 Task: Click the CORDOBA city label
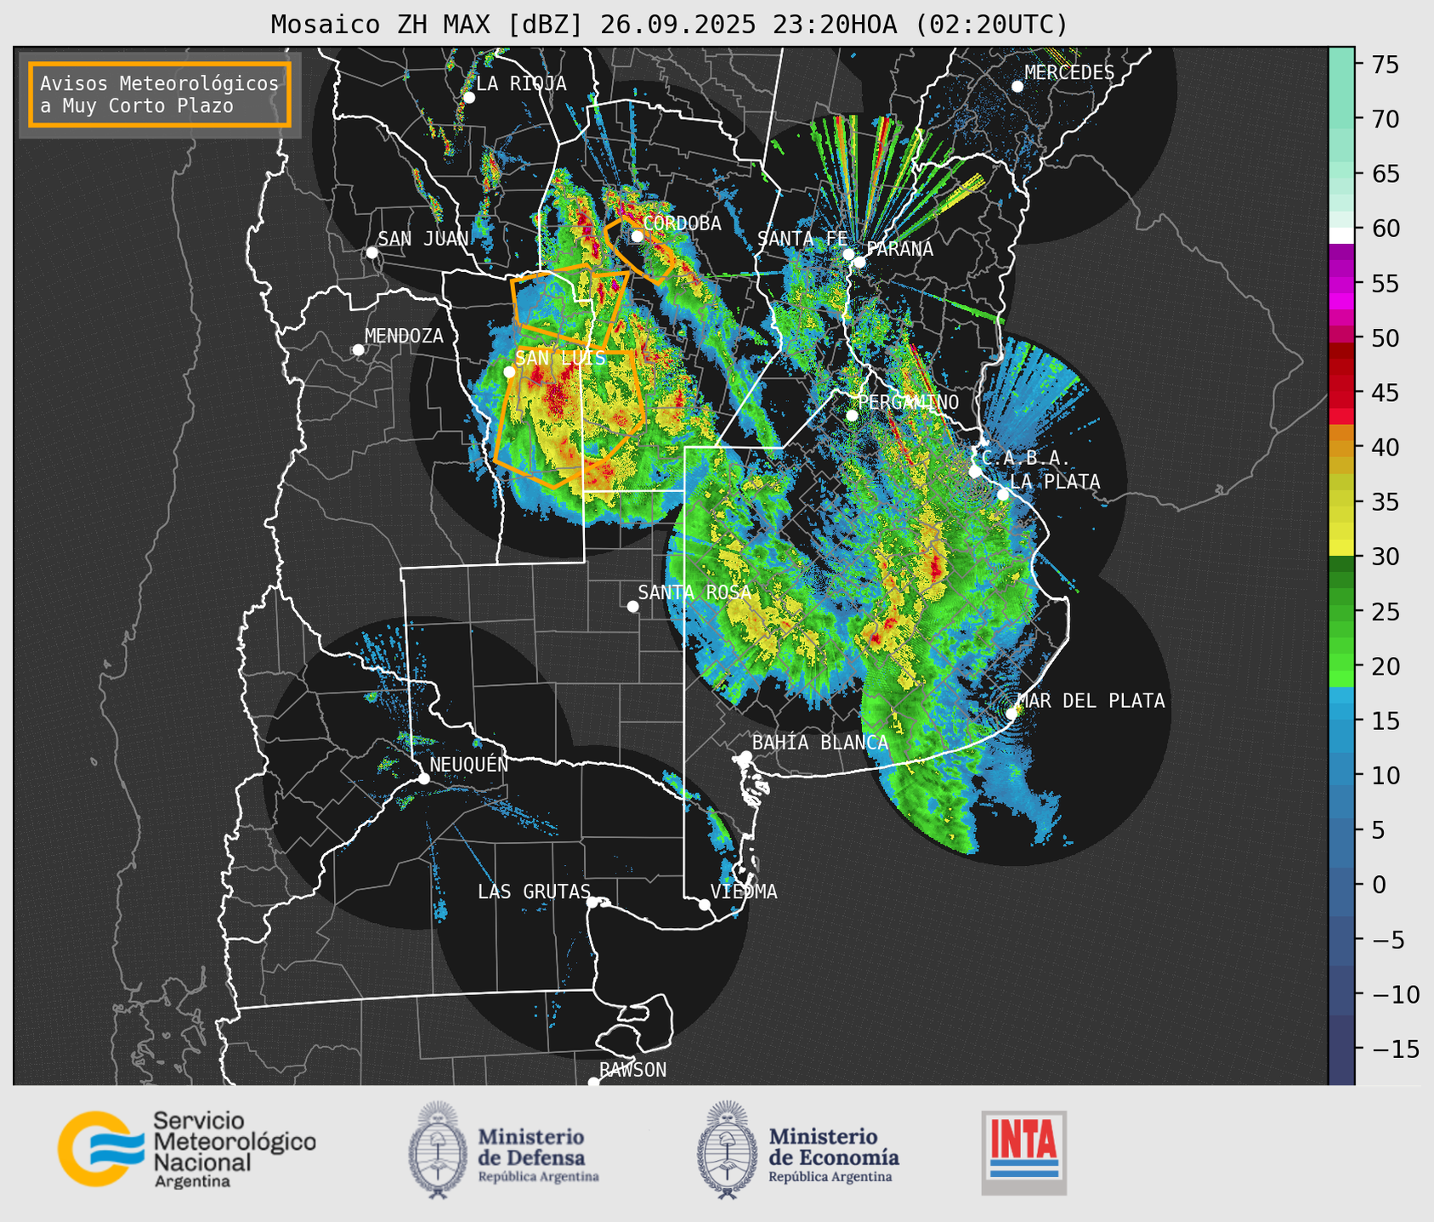[683, 223]
